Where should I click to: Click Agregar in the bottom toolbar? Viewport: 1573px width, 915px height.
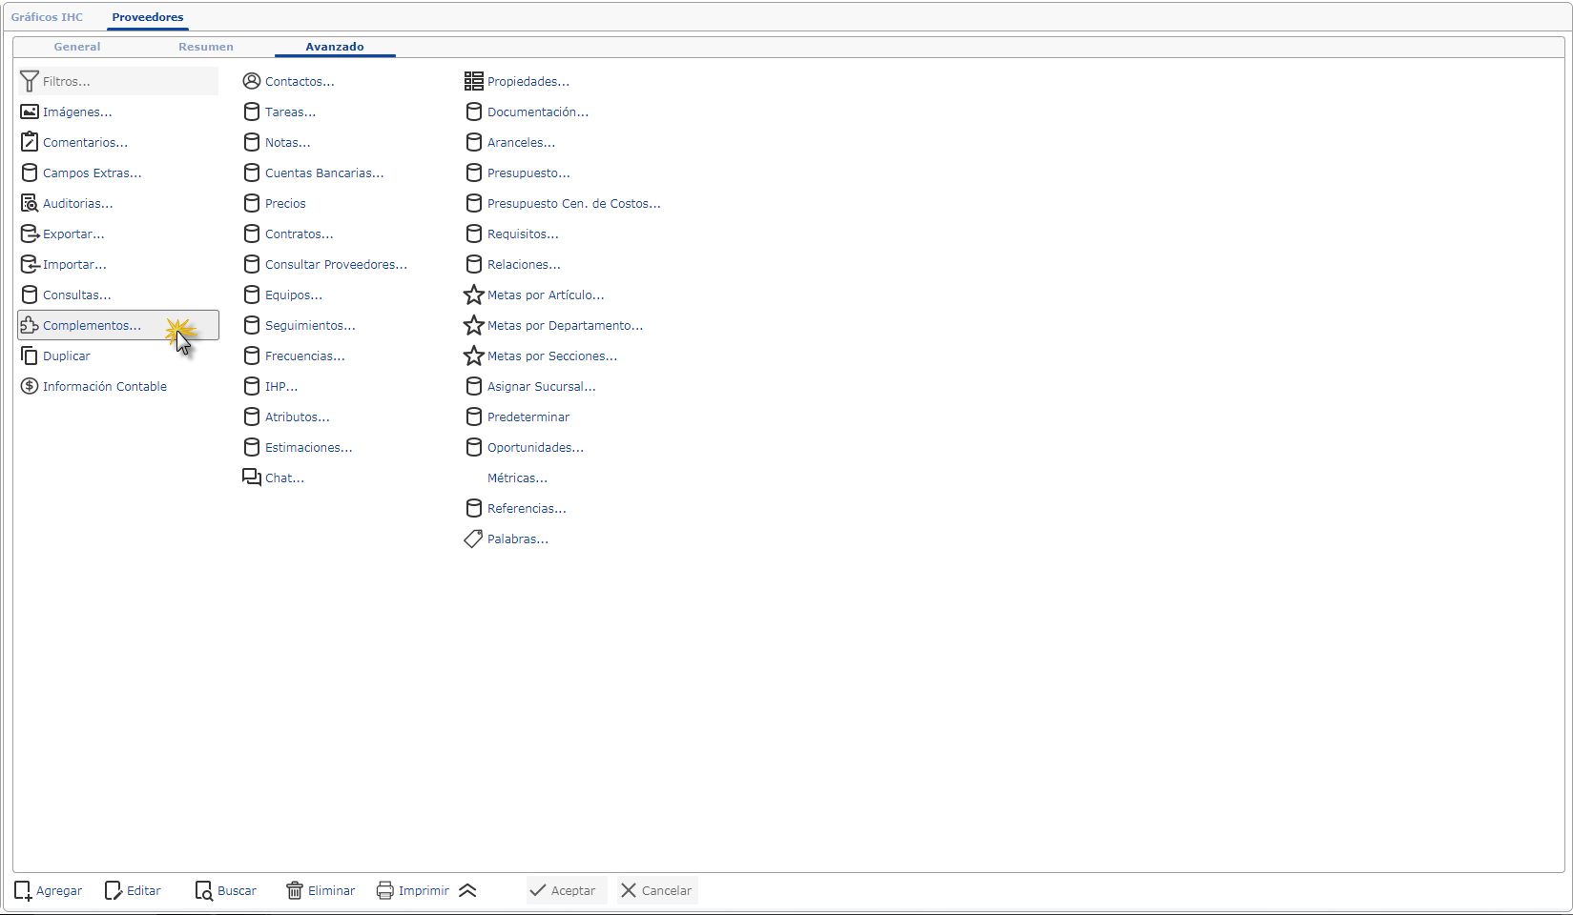click(x=49, y=890)
